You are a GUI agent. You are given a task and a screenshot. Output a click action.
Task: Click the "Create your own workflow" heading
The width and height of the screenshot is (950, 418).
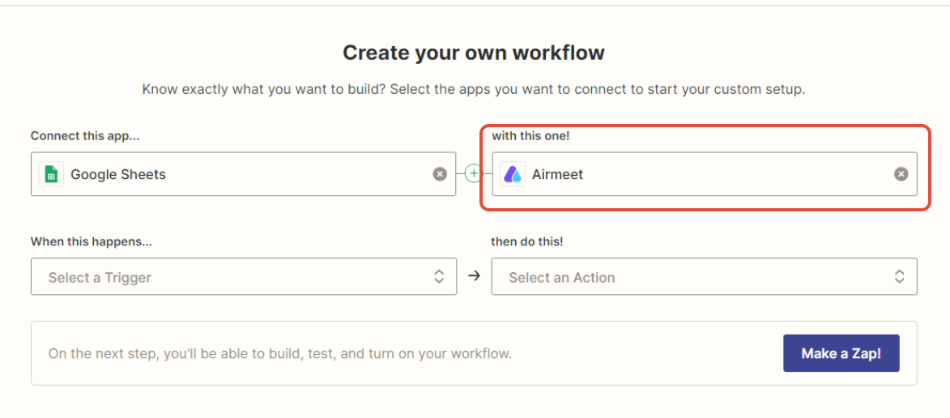pos(474,53)
